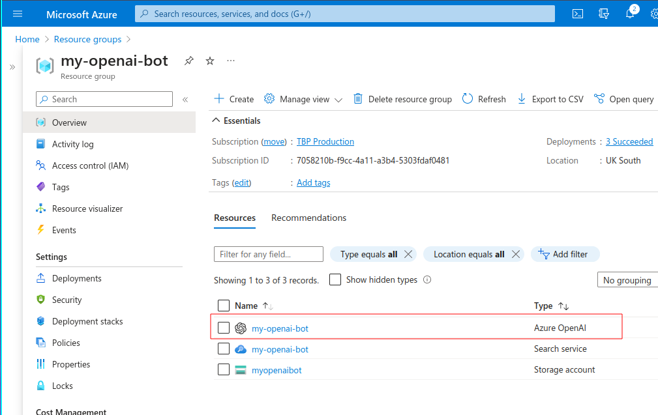Image resolution: width=658 pixels, height=415 pixels.
Task: Check the Search service my-openai-bot row
Action: tap(224, 349)
